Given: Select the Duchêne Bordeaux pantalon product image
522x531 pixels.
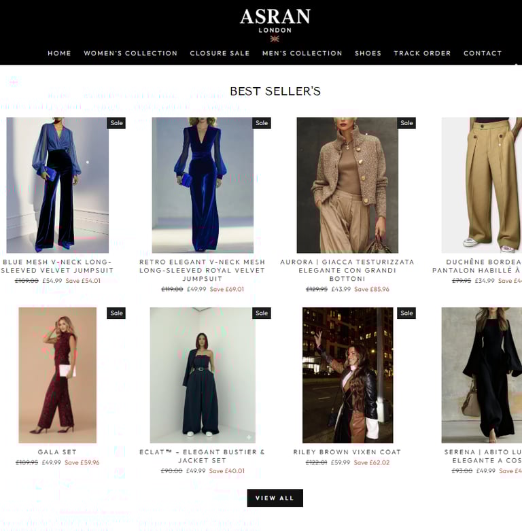Looking at the screenshot, I should tap(482, 185).
